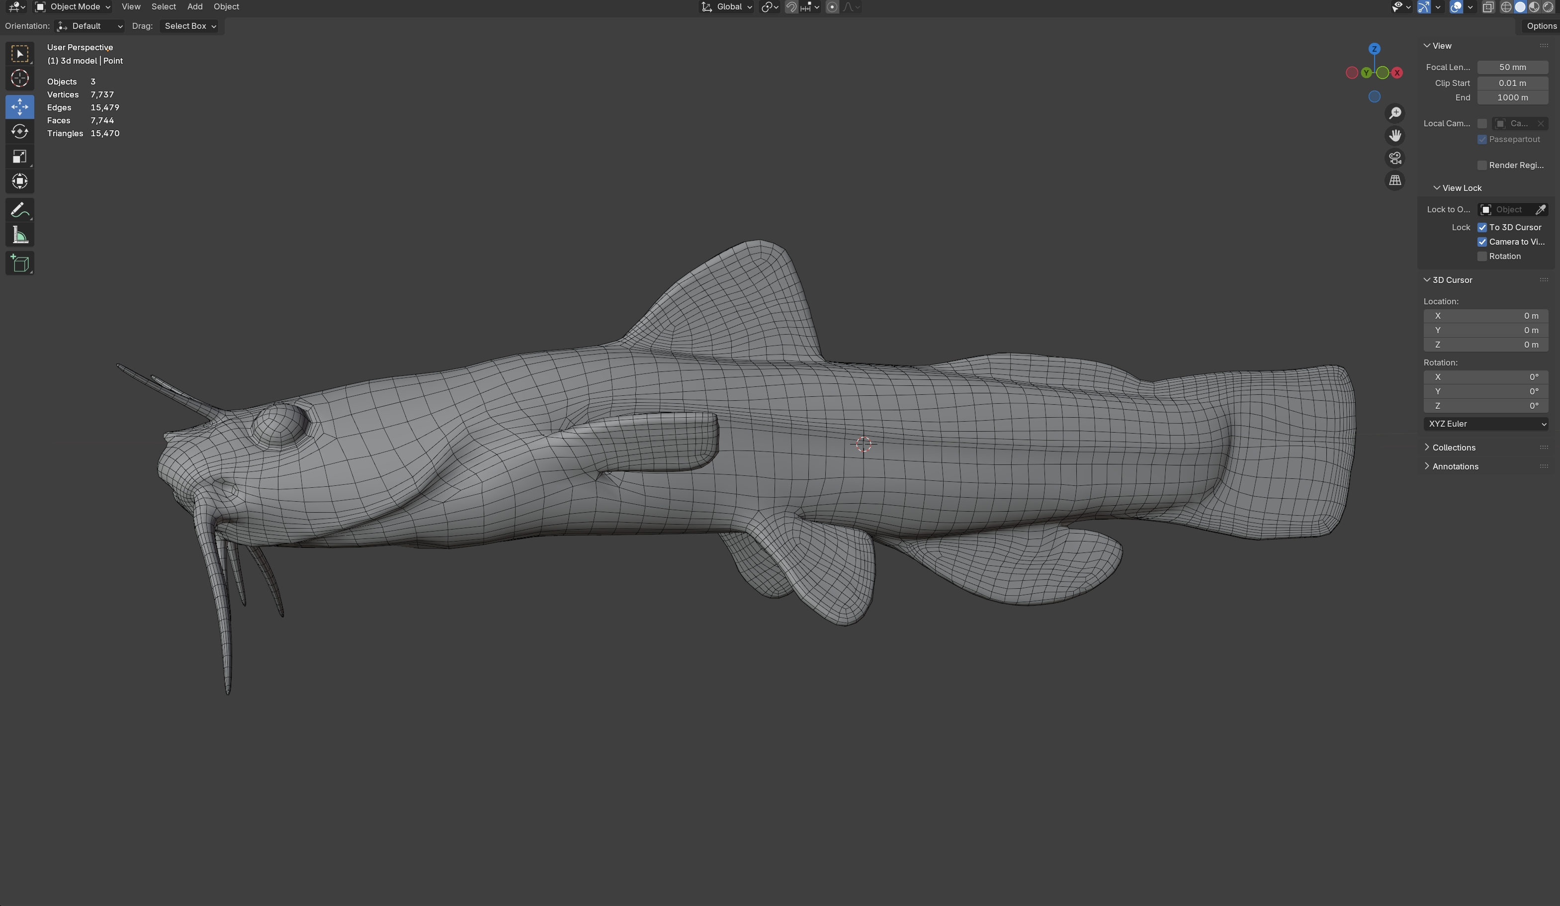Screen dimensions: 1560x906
Task: Click the Add Cube tool
Action: pos(20,264)
